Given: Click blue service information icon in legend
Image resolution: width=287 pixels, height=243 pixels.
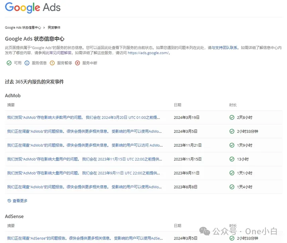Looking at the screenshot, I should click(27, 63).
